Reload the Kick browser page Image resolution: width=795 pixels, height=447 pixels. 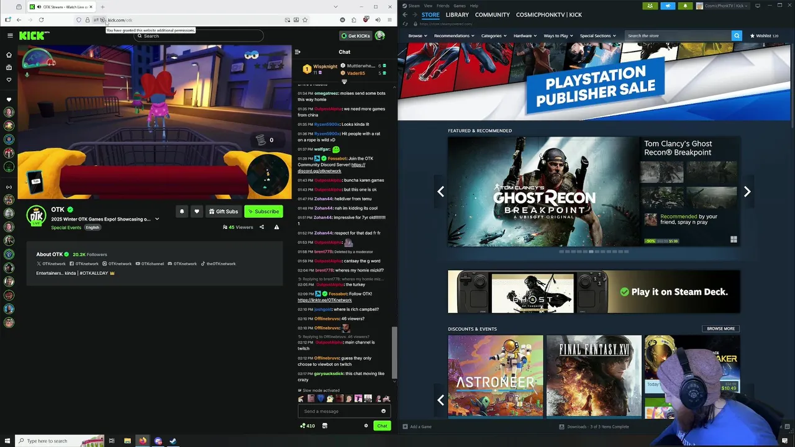tap(41, 20)
